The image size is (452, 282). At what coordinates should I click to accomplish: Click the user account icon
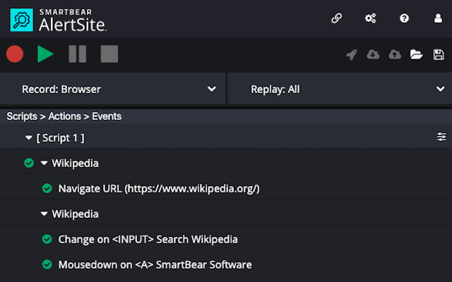[x=438, y=18]
